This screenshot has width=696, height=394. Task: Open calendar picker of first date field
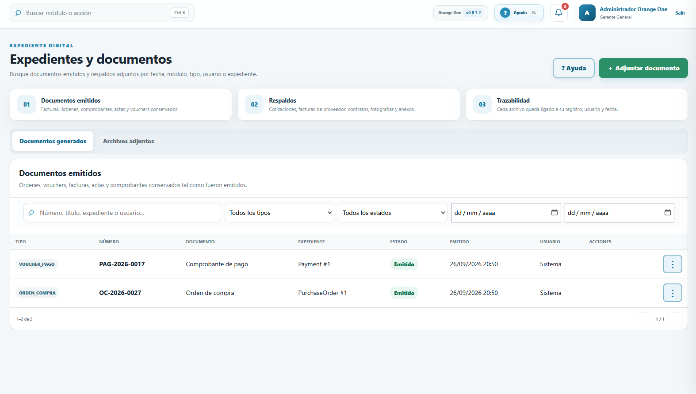pos(554,213)
